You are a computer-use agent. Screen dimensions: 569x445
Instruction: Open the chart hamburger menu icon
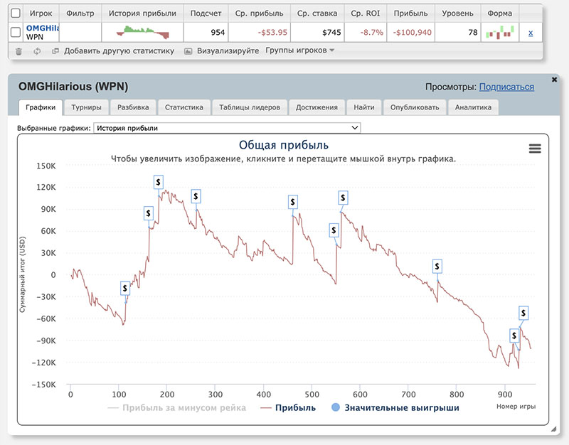[535, 148]
